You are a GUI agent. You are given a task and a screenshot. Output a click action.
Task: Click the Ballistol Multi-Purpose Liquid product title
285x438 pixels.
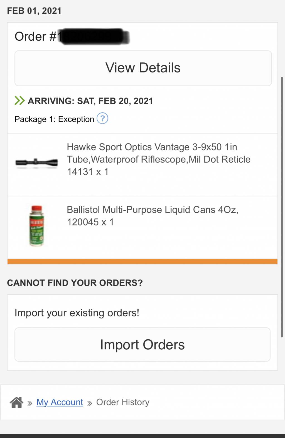153,216
